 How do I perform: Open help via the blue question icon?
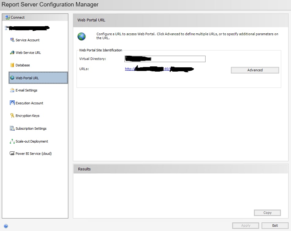click(x=6, y=226)
